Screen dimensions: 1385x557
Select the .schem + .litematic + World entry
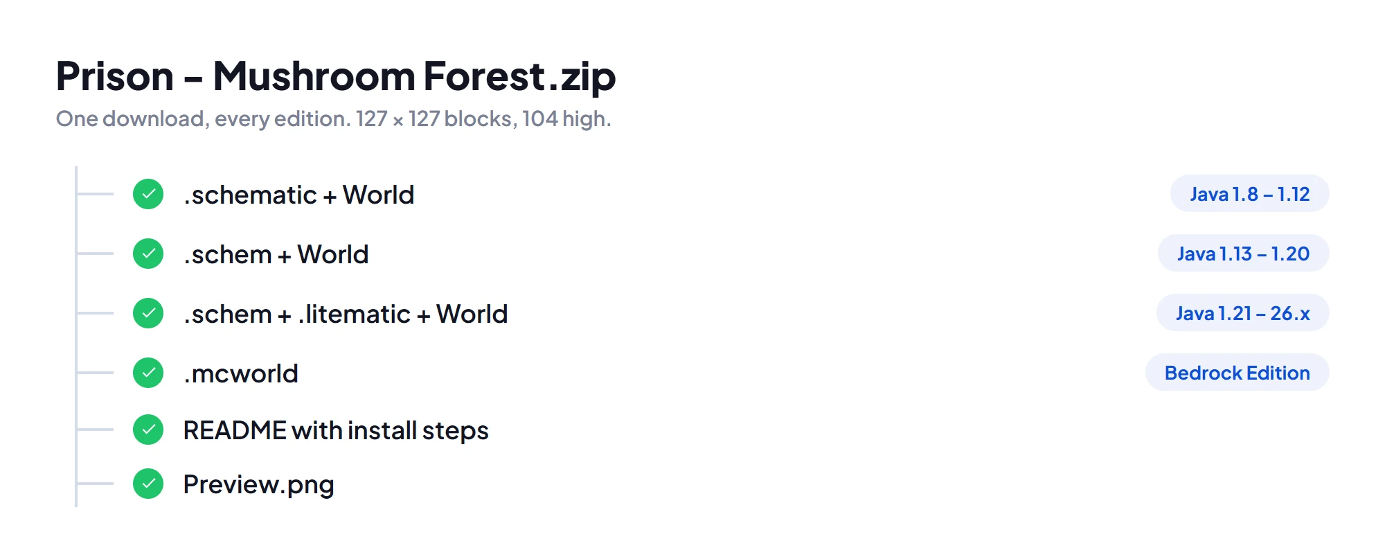point(346,314)
